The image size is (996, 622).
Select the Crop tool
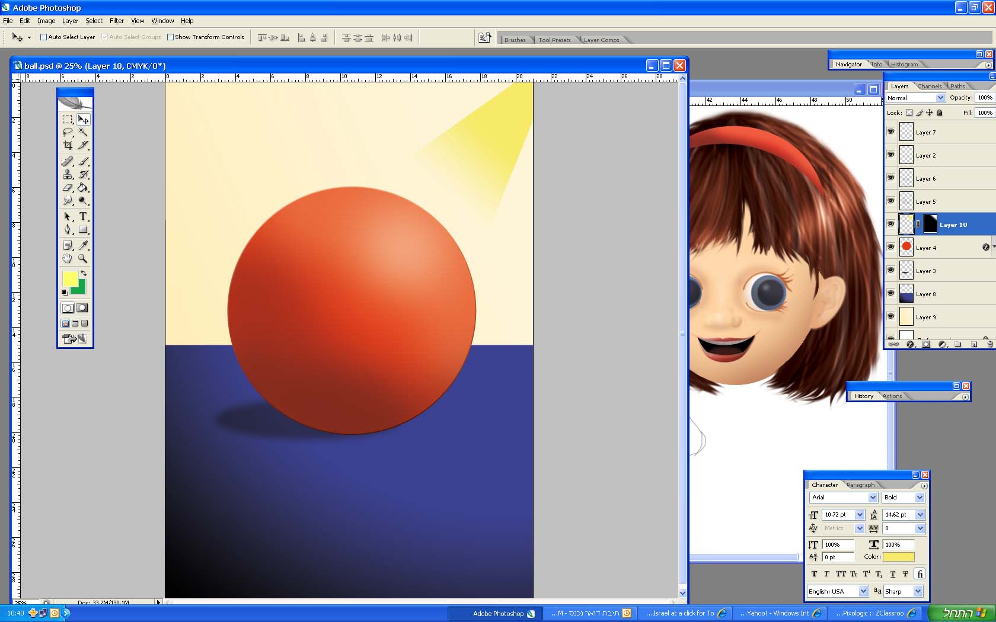[68, 145]
